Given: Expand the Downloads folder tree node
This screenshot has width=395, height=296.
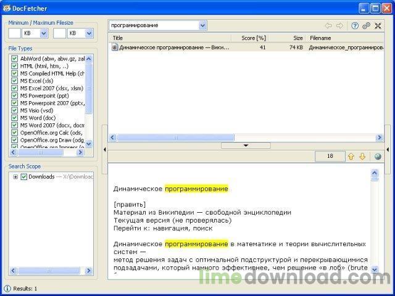Looking at the screenshot, I should pos(15,177).
